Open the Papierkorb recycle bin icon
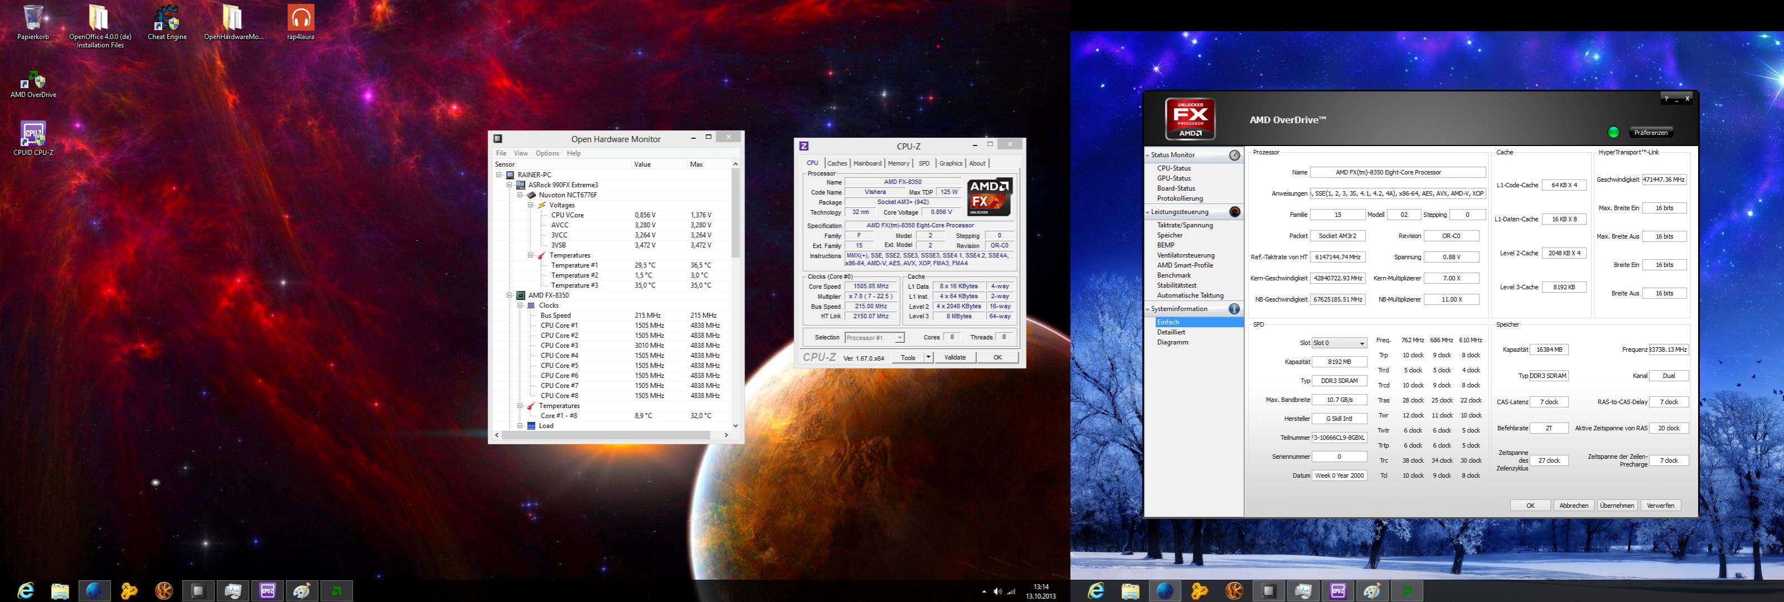The height and width of the screenshot is (602, 1784). point(32,19)
